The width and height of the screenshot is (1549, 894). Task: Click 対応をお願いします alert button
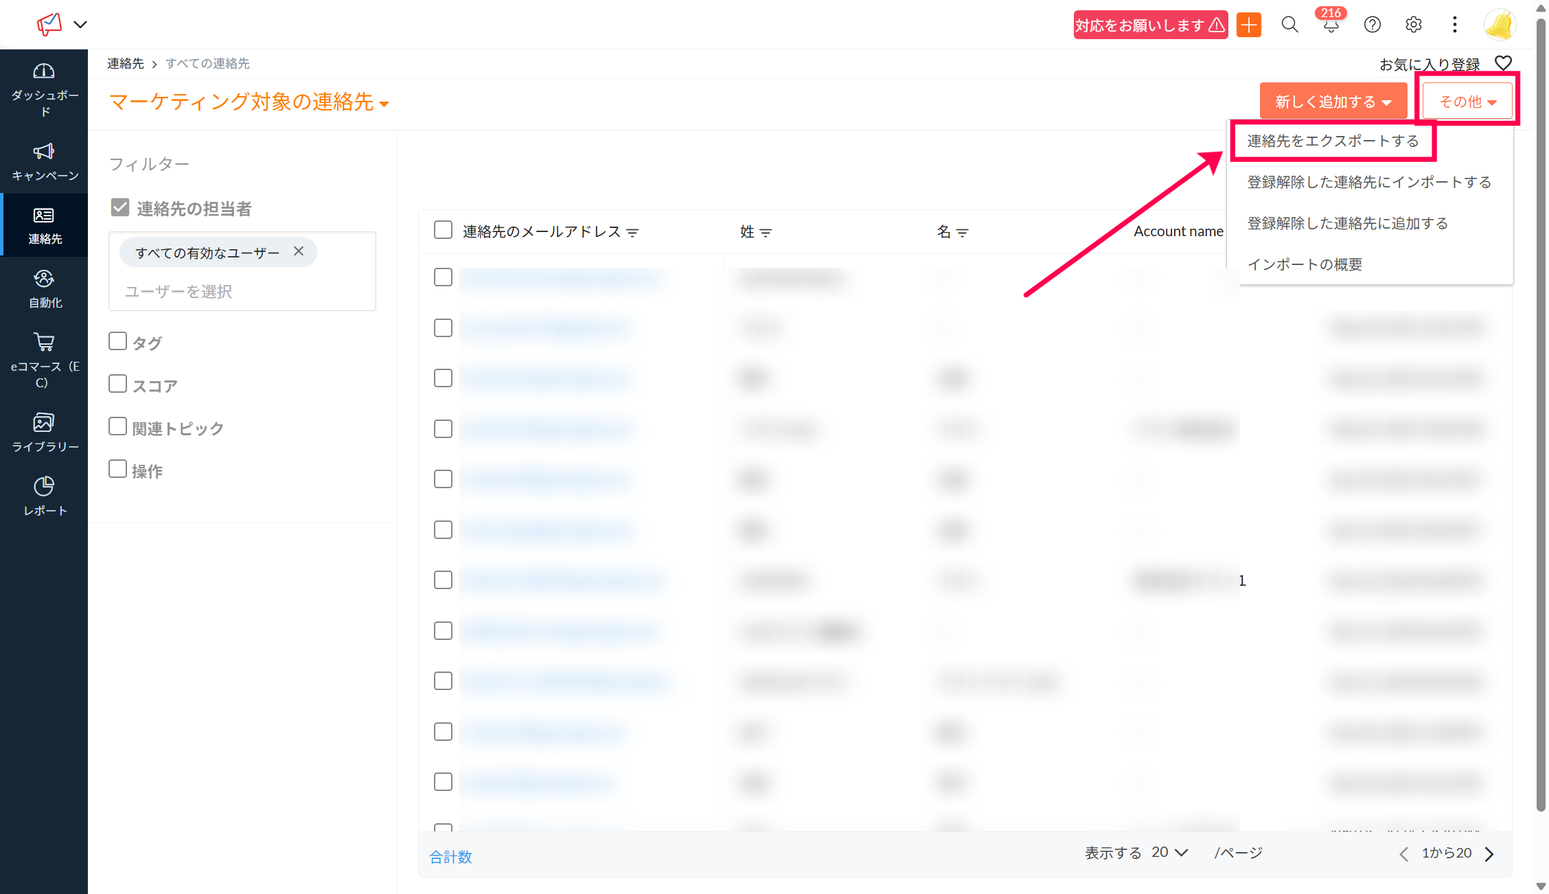tap(1150, 25)
